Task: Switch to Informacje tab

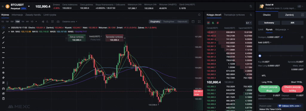Action: [17, 15]
